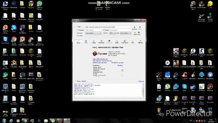Open Google Chrome from the taskbar
The image size is (218, 123).
click(25, 121)
